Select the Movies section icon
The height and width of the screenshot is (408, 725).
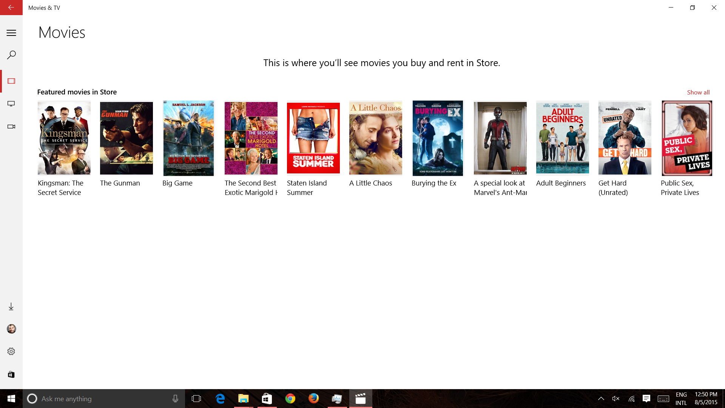11,81
